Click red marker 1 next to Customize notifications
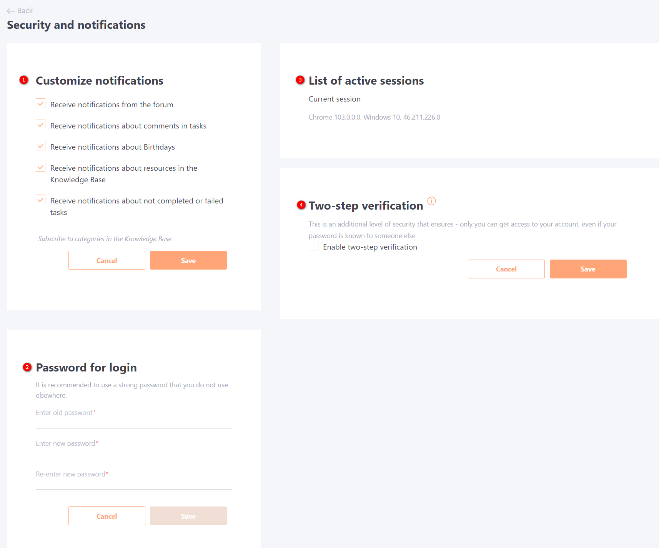This screenshot has height=548, width=659. 24,80
